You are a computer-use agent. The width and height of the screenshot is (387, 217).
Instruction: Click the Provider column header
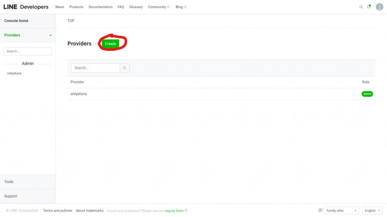[77, 82]
